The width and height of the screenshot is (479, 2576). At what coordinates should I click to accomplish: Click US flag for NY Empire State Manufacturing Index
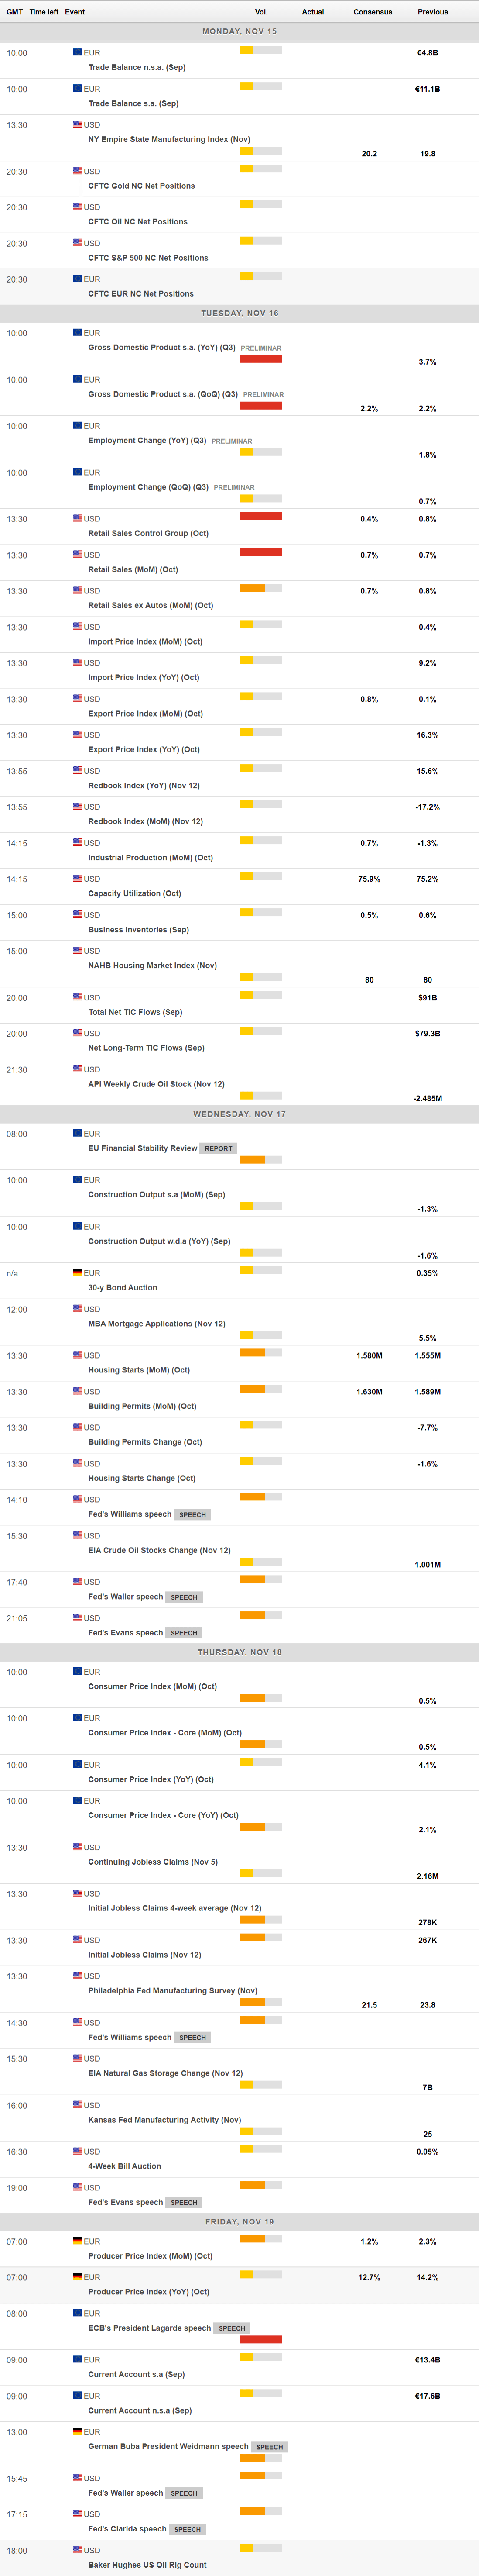78,125
